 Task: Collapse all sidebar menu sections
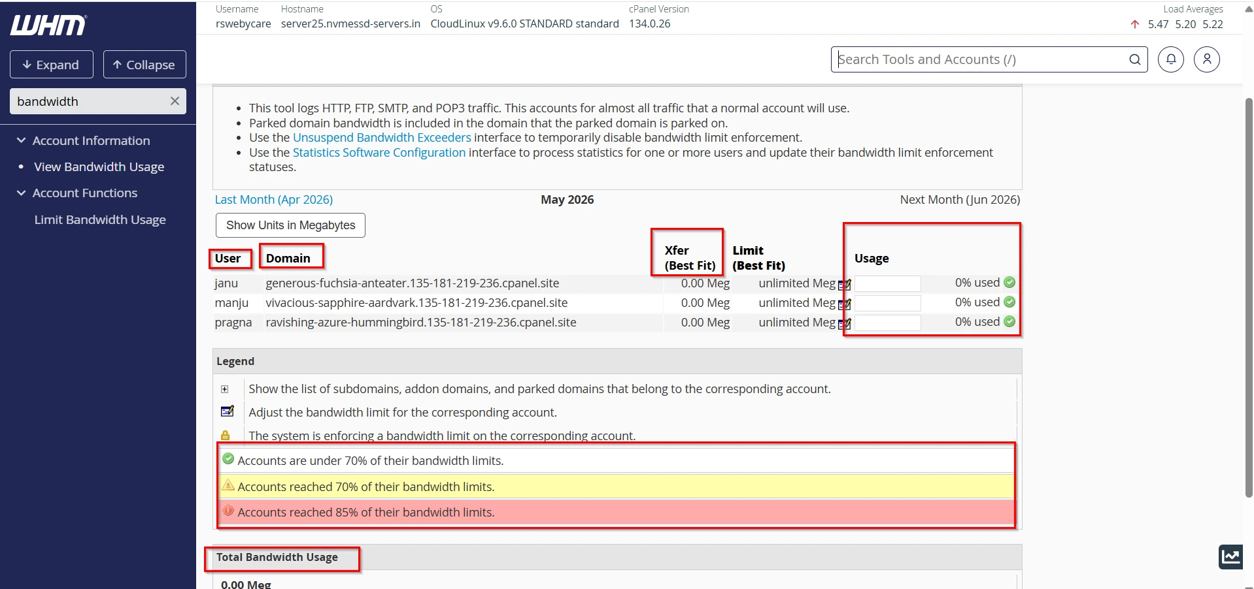pyautogui.click(x=144, y=65)
